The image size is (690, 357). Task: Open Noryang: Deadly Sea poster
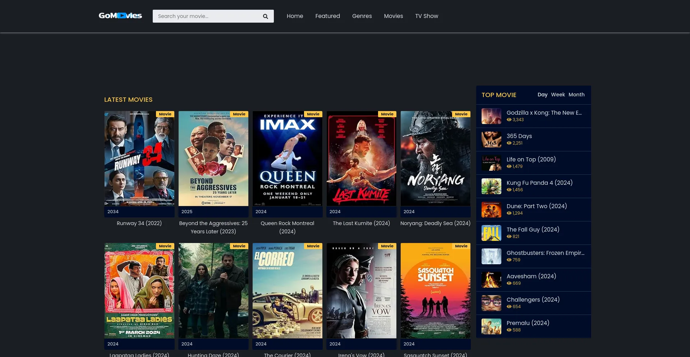point(436,159)
